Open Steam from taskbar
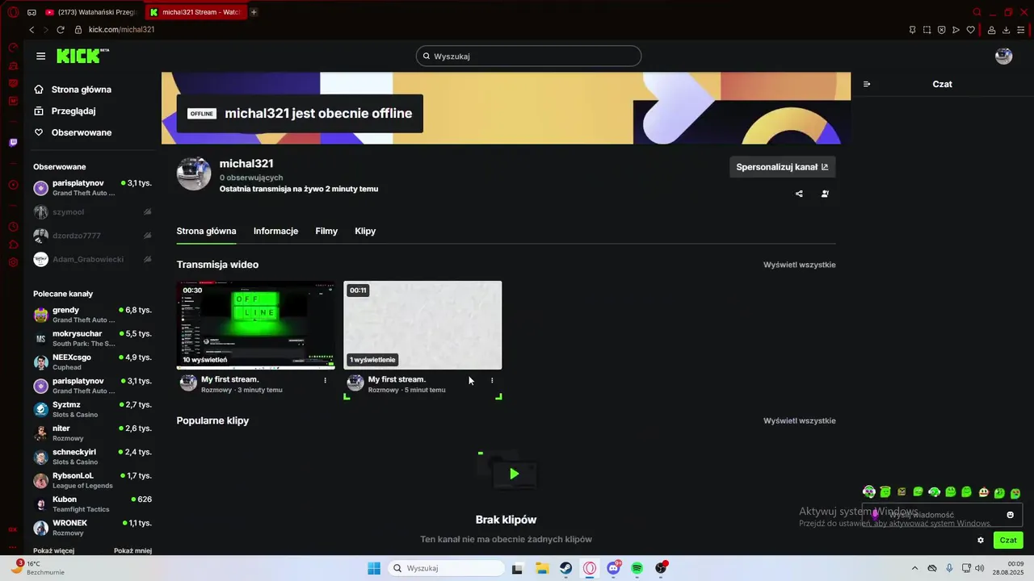Screen dimensions: 1034x581 coord(566,568)
